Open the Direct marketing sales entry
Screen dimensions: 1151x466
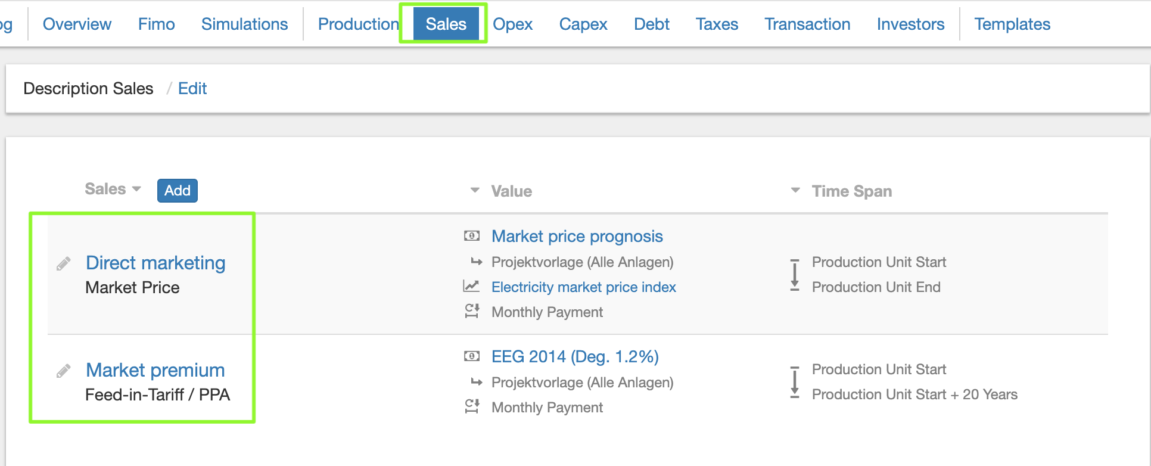155,263
